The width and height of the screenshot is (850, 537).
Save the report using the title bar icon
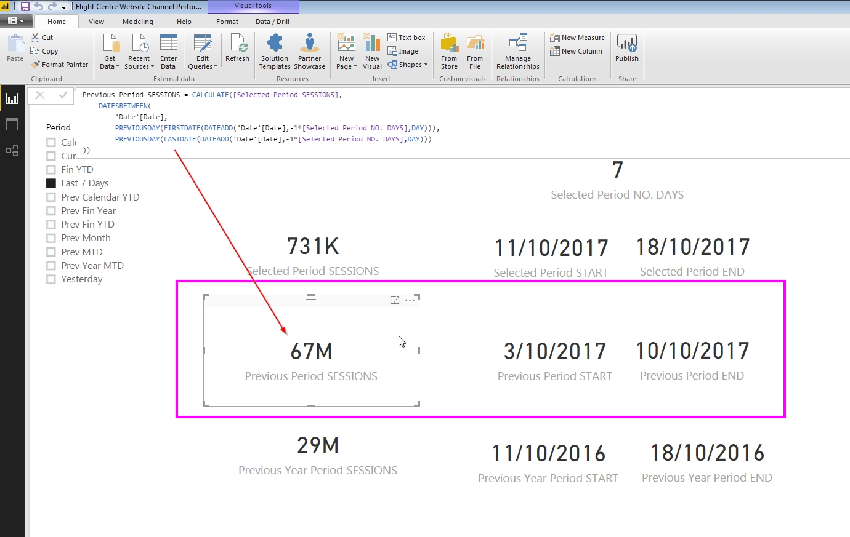pyautogui.click(x=25, y=7)
